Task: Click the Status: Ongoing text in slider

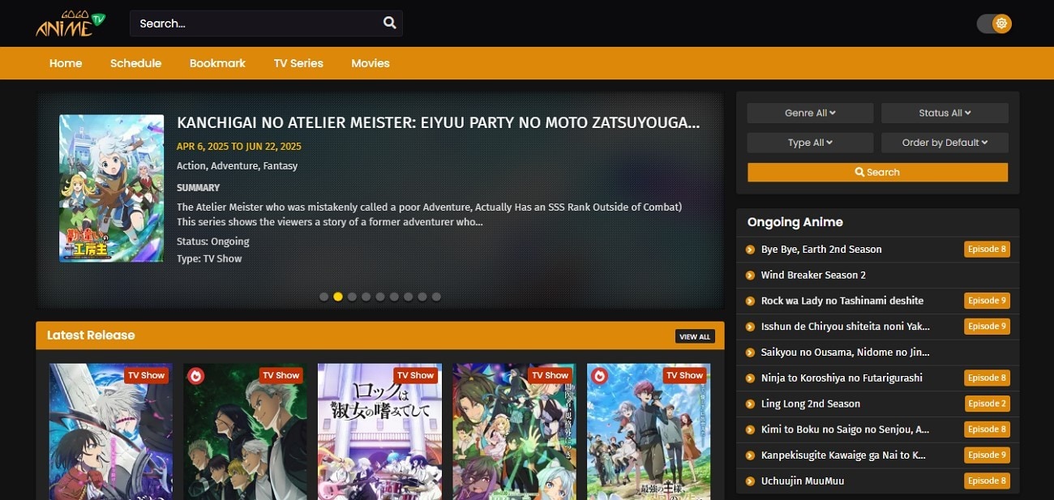Action: [x=213, y=241]
